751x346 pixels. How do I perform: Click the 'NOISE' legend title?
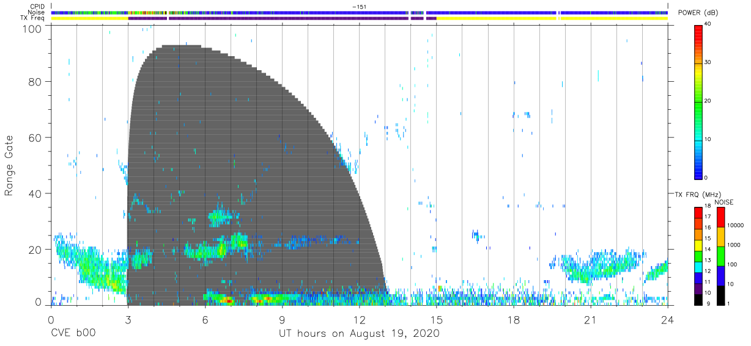[723, 202]
